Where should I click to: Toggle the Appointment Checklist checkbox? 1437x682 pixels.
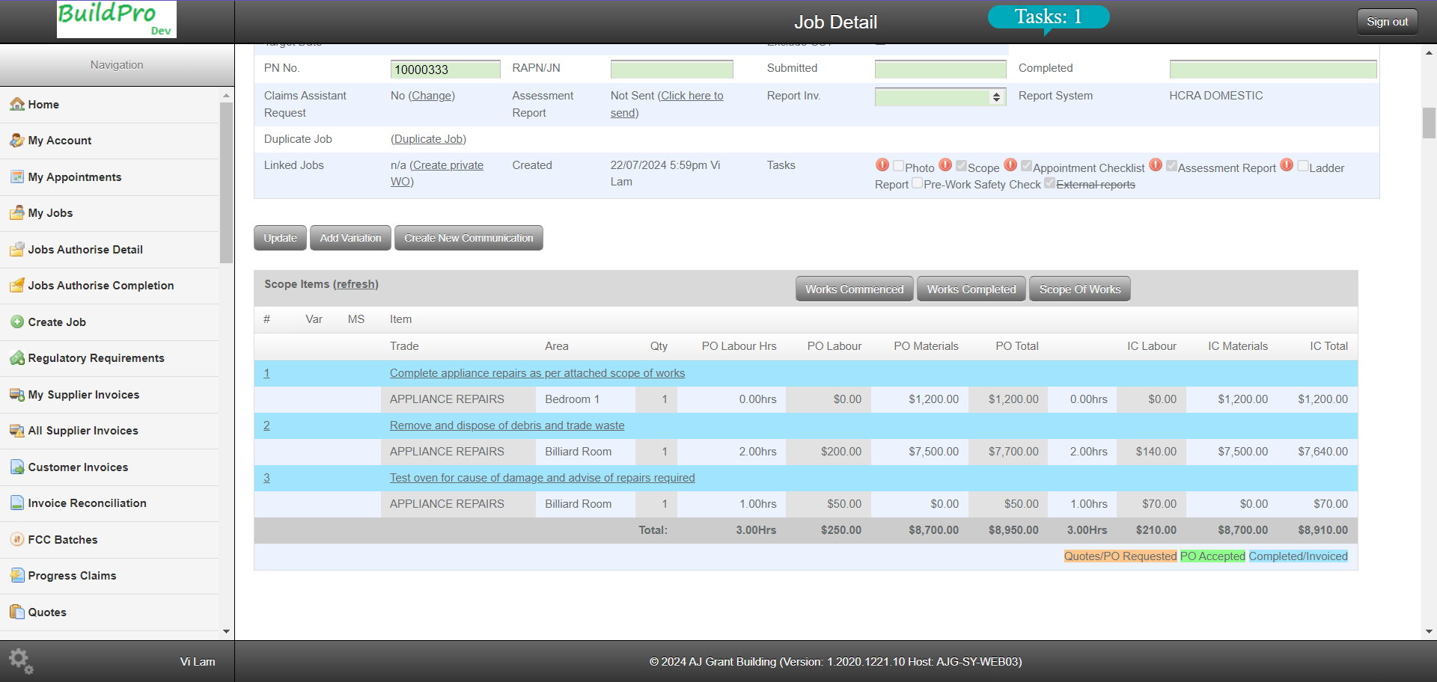1027,166
